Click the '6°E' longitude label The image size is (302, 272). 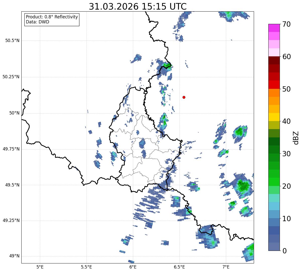133,267
